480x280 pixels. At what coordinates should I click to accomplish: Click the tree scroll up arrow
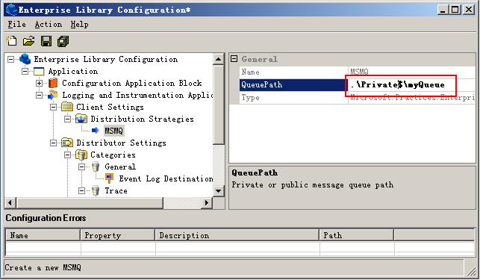click(219, 59)
